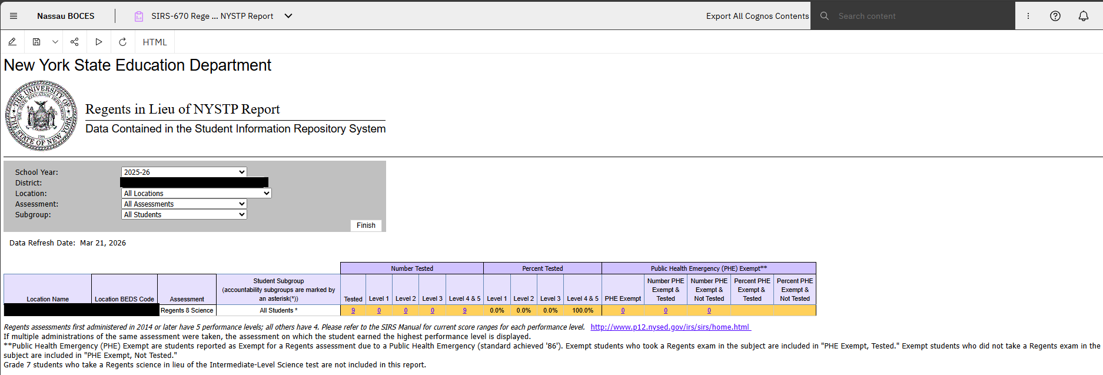Image resolution: width=1103 pixels, height=375 pixels.
Task: Open the HTML output format option
Action: (155, 42)
